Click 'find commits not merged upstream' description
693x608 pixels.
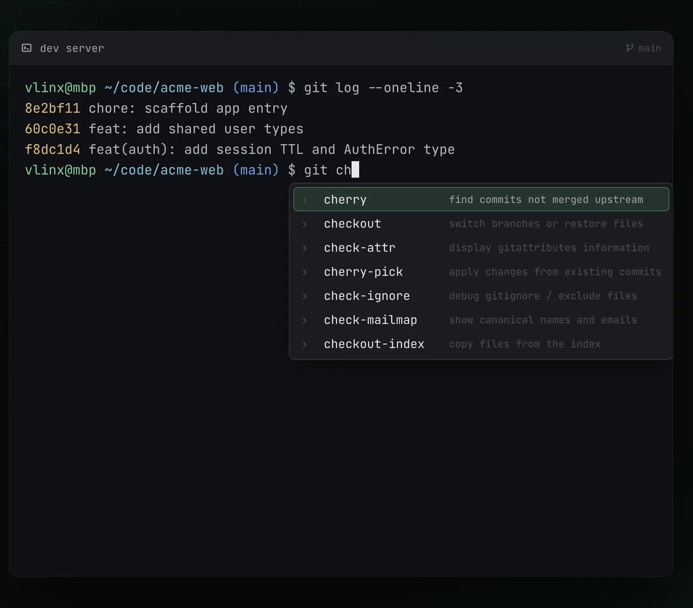click(546, 200)
